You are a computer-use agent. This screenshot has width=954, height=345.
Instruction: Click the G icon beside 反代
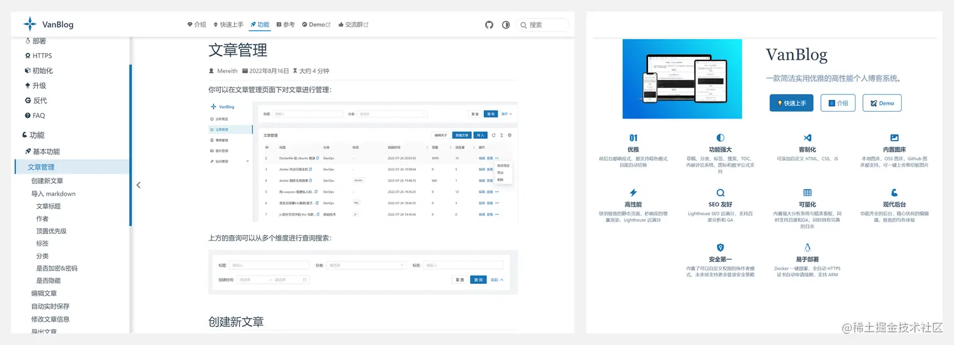tap(27, 100)
